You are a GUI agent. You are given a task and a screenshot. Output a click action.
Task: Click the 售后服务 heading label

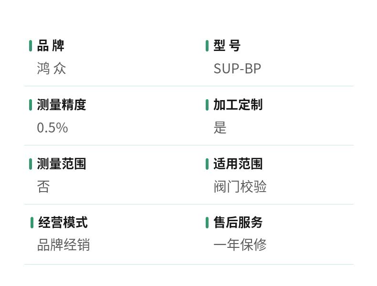[238, 222]
